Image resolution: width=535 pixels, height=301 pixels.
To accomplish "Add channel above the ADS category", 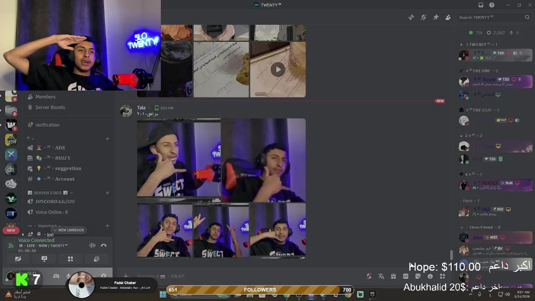I will (x=107, y=138).
